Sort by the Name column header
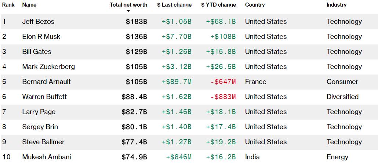378x163 pixels. (29, 5)
